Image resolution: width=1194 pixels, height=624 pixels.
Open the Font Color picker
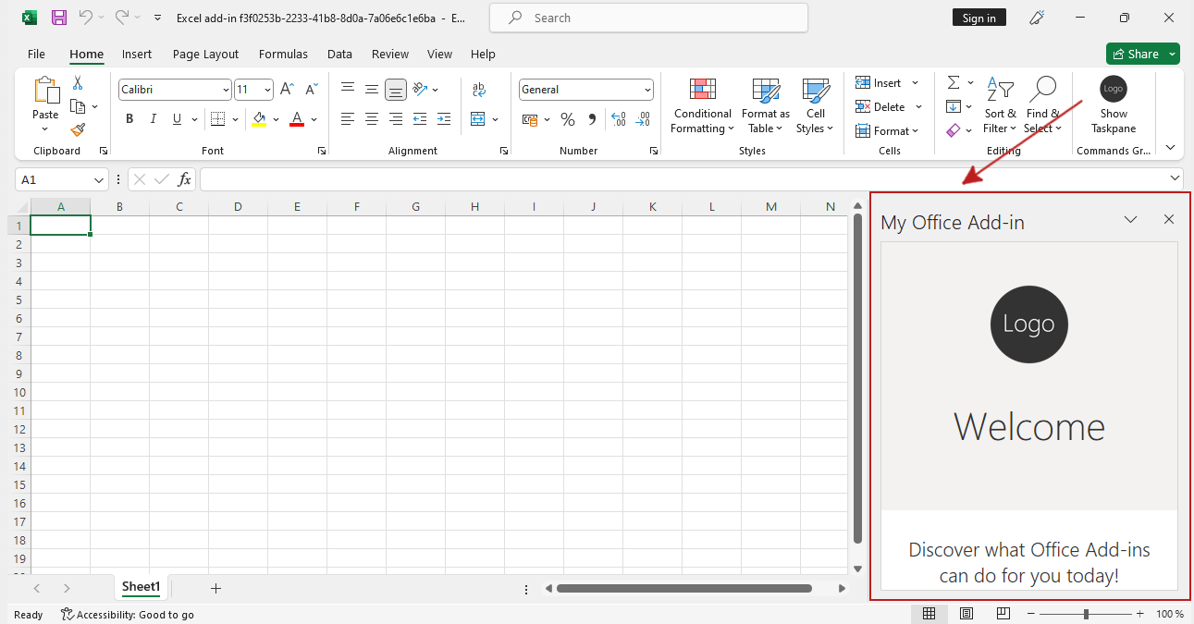tap(312, 118)
